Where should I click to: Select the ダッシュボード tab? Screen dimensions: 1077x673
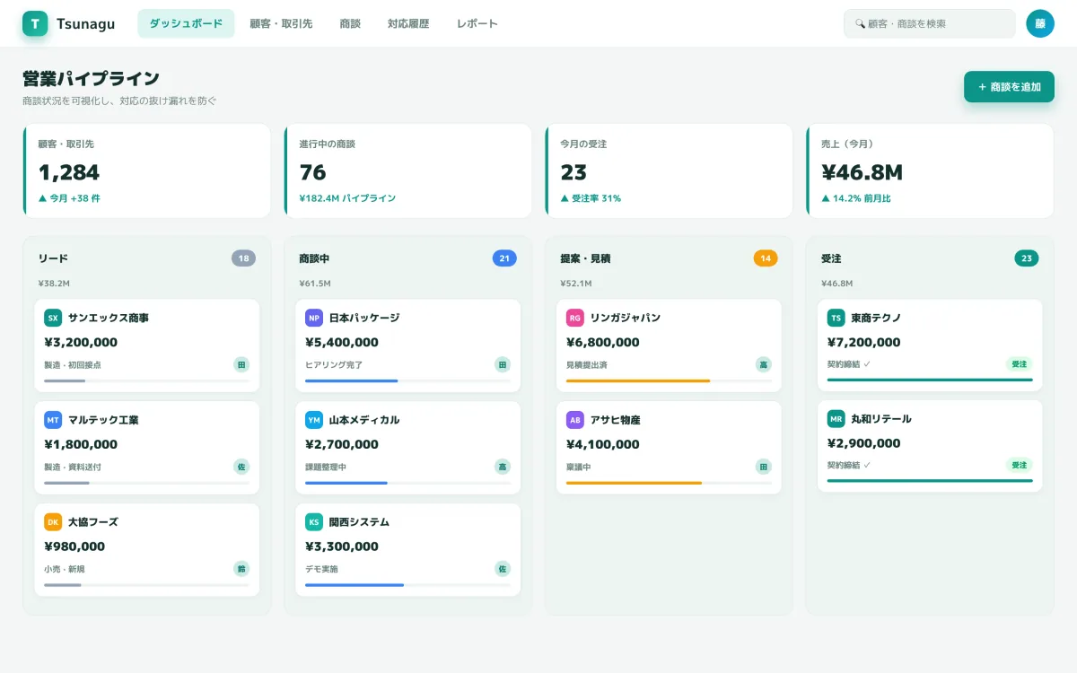186,23
